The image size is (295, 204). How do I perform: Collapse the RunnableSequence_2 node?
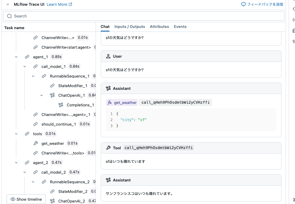(33, 182)
